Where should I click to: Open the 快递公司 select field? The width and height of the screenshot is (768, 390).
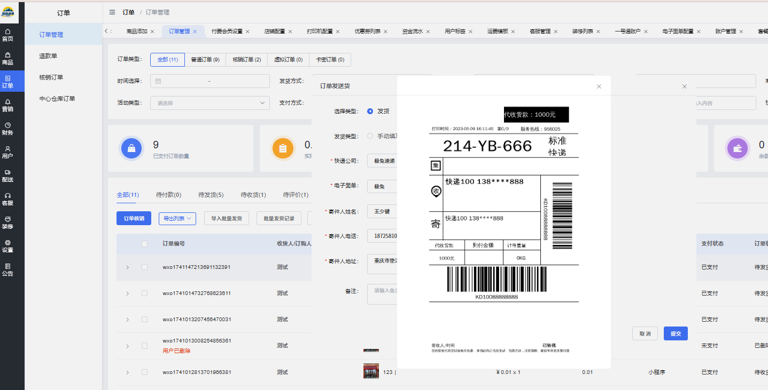382,161
